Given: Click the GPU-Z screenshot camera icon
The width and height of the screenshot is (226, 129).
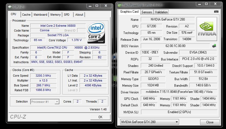Looking at the screenshot, I should point(216,12).
